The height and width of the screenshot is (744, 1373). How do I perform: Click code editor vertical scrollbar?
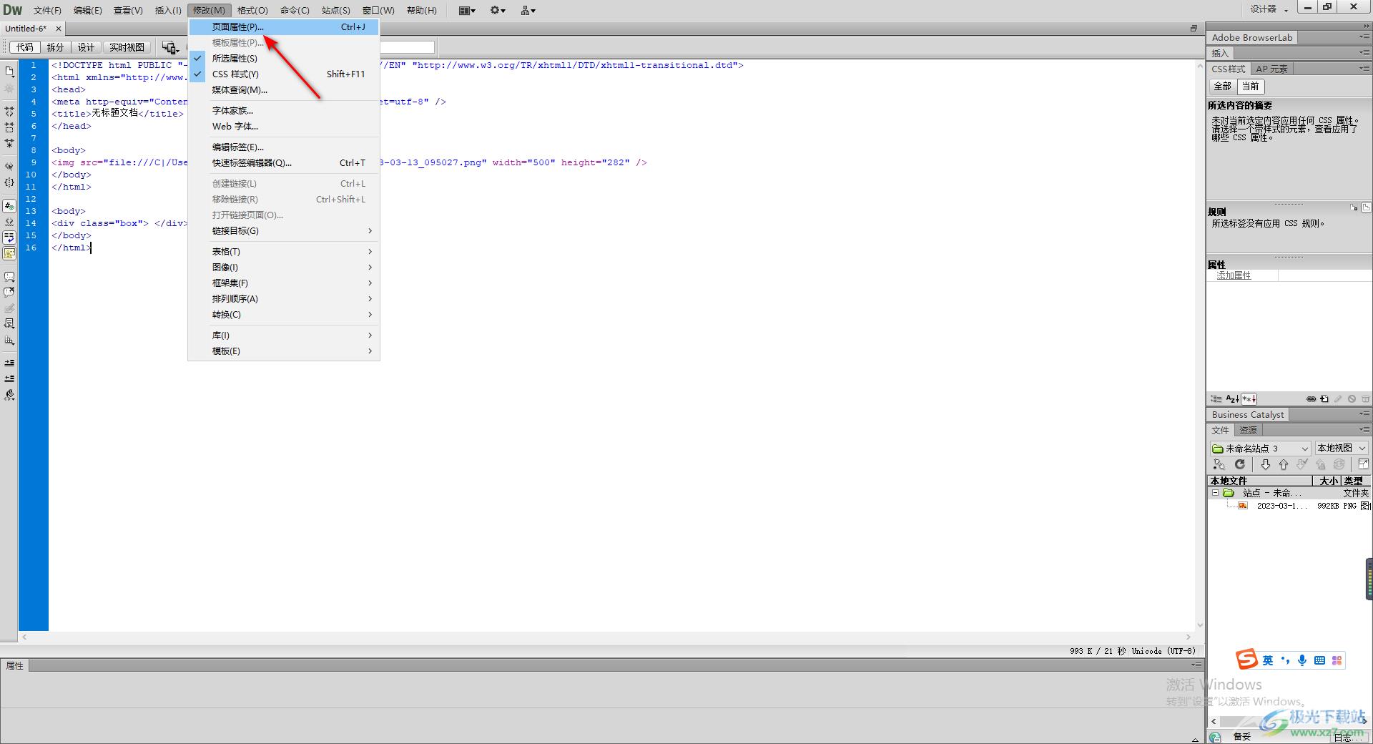coord(1200,344)
